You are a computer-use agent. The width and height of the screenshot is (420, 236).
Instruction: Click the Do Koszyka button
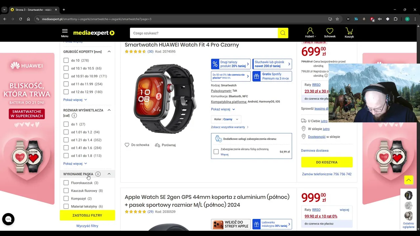click(327, 162)
